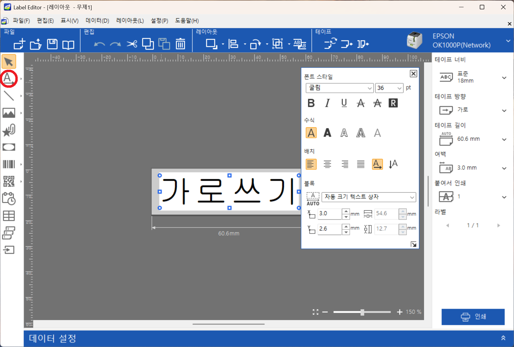Image resolution: width=514 pixels, height=347 pixels.
Task: Increase the X position stepper
Action: (346, 211)
